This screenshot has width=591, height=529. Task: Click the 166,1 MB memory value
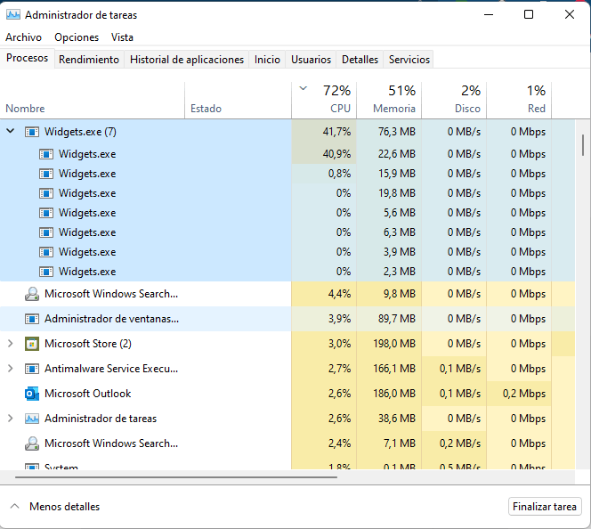[x=394, y=369]
